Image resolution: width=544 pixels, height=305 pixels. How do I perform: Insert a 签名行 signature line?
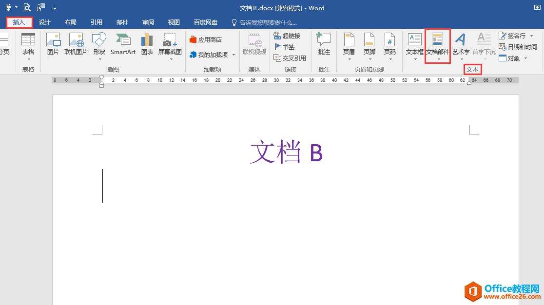click(x=512, y=36)
